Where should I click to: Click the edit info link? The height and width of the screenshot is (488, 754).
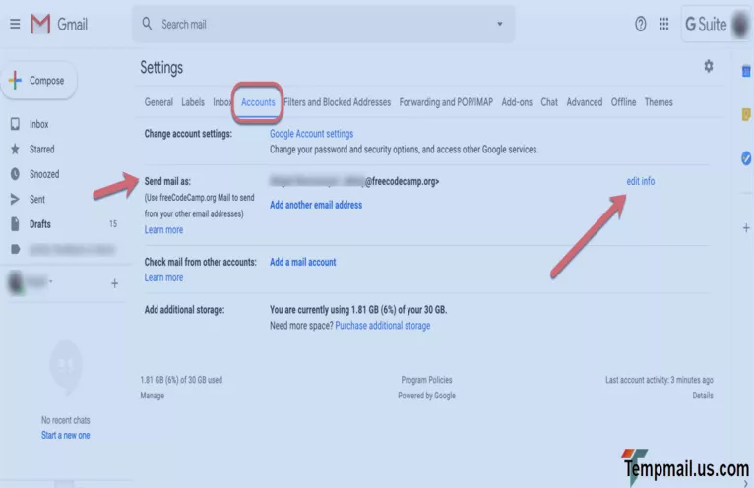(640, 181)
